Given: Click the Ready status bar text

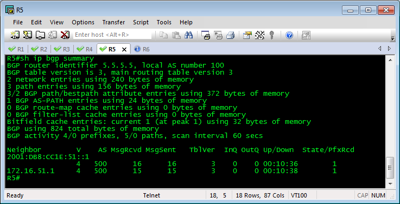Looking at the screenshot, I should point(15,195).
